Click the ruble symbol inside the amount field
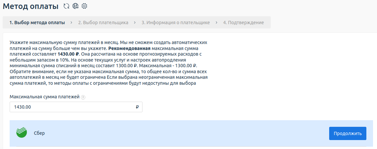Screen dimensions: 377x149 pos(137,107)
